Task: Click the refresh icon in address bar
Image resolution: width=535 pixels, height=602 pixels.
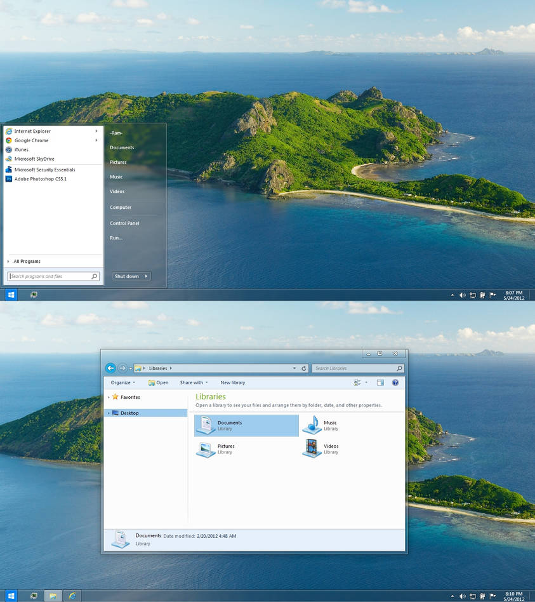Action: [x=303, y=368]
